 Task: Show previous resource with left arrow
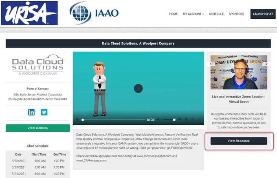(211, 64)
